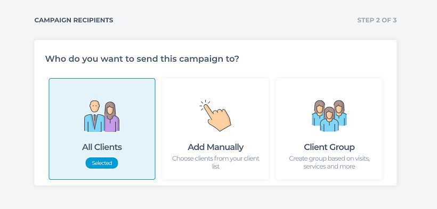Image resolution: width=437 pixels, height=209 pixels.
Task: Click the pointing hand Add Manually icon
Action: pos(215,115)
